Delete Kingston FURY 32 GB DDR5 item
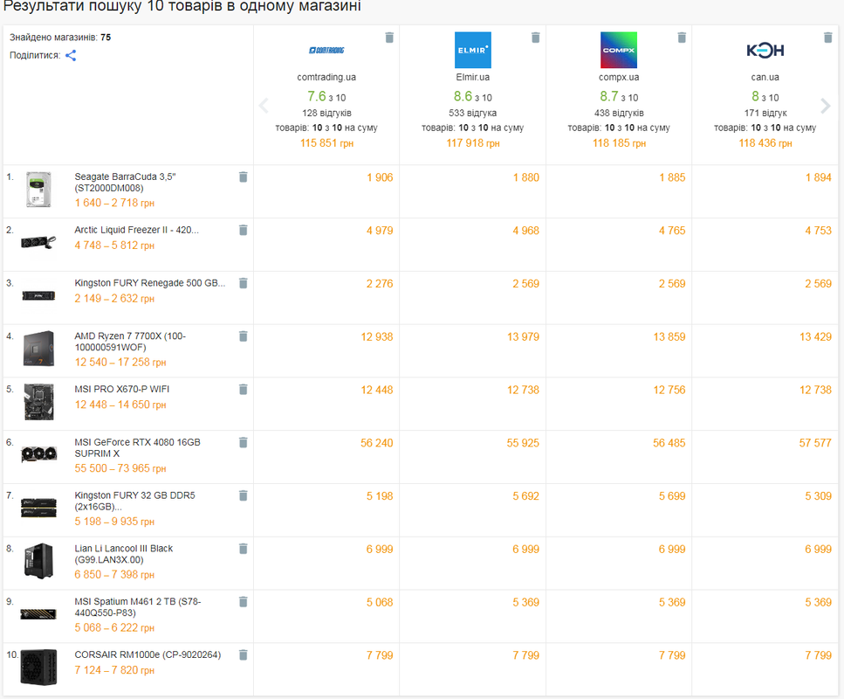The width and height of the screenshot is (844, 699). tap(244, 495)
